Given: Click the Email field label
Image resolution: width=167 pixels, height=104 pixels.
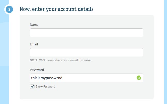Looking at the screenshot, I should (34, 44).
